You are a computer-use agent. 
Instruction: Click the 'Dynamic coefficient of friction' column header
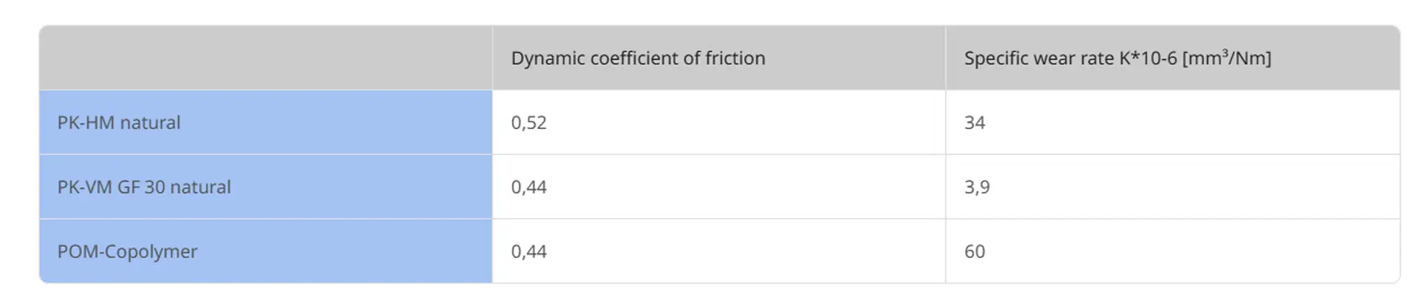coord(638,58)
